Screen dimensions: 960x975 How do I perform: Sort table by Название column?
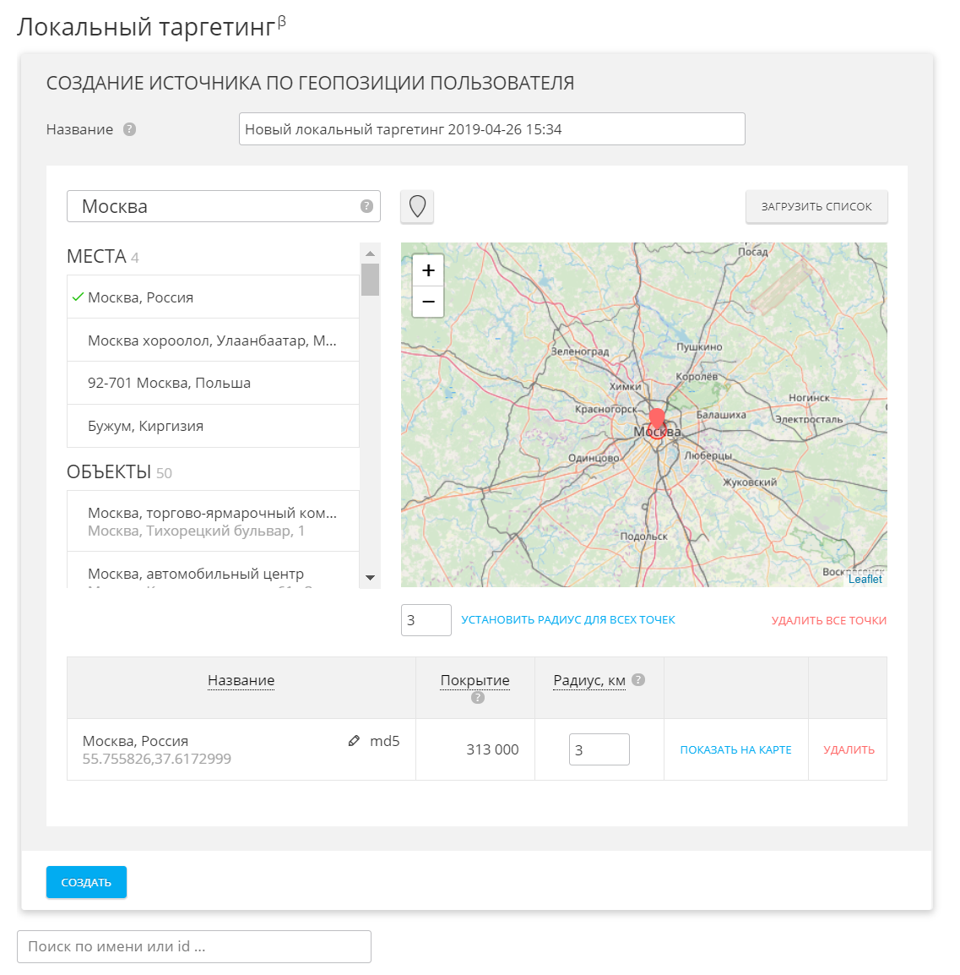[x=241, y=680]
